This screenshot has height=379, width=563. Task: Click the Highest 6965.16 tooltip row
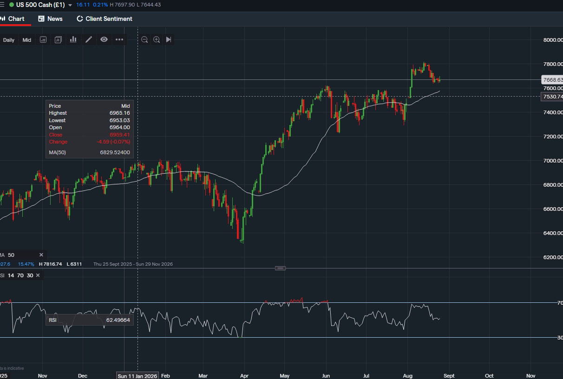(x=89, y=113)
